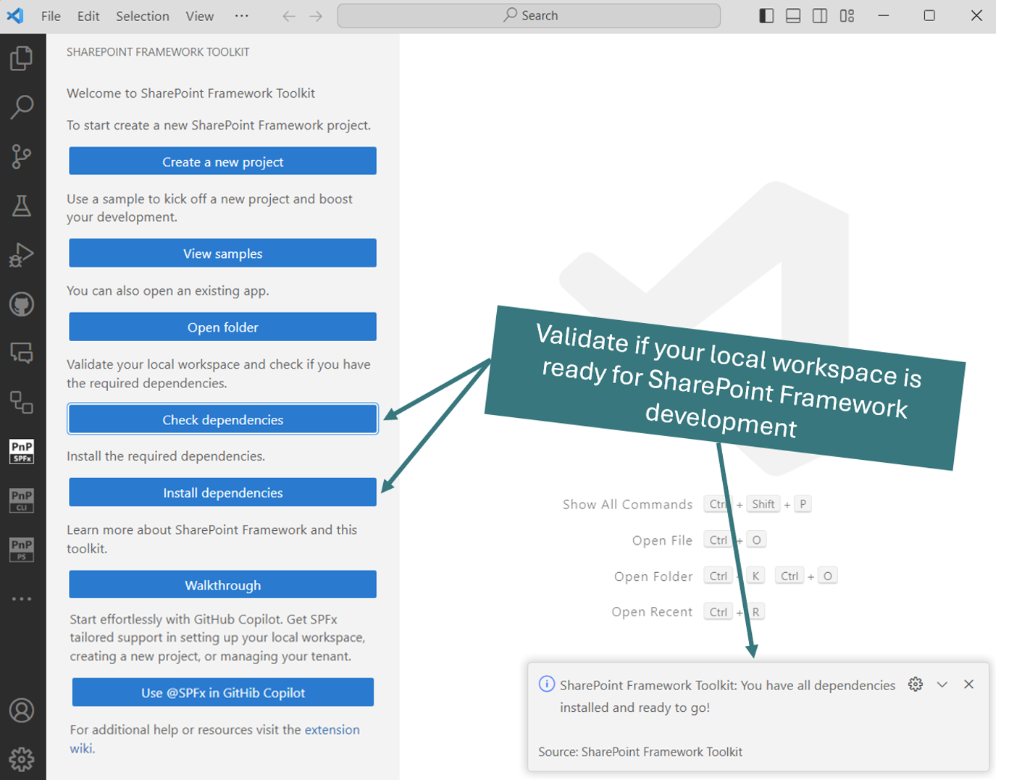Click Create a new project button
The width and height of the screenshot is (1022, 780).
[222, 162]
